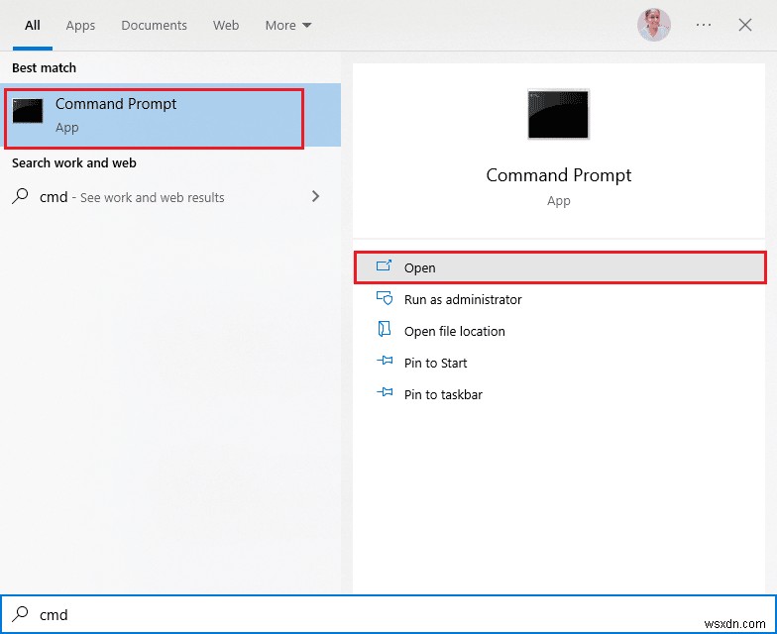This screenshot has height=634, width=777.
Task: Choose Run as administrator
Action: pyautogui.click(x=560, y=299)
